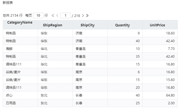Go to the next page with the right chevron

pyautogui.click(x=83, y=16)
